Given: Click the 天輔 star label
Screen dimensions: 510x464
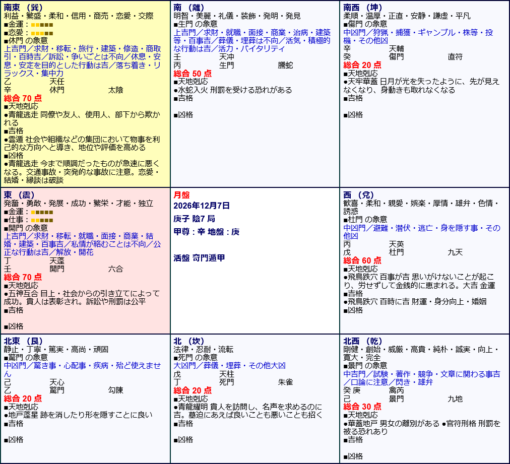Looking at the screenshot, I should (397, 48).
